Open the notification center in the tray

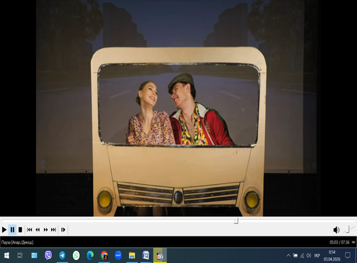(348, 255)
